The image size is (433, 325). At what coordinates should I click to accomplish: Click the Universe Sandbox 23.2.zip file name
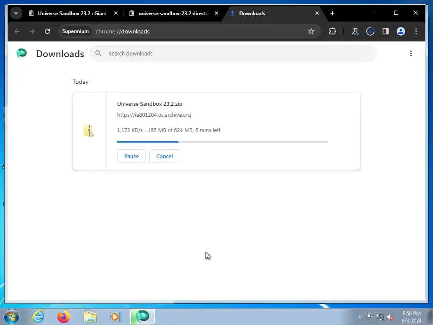[150, 104]
